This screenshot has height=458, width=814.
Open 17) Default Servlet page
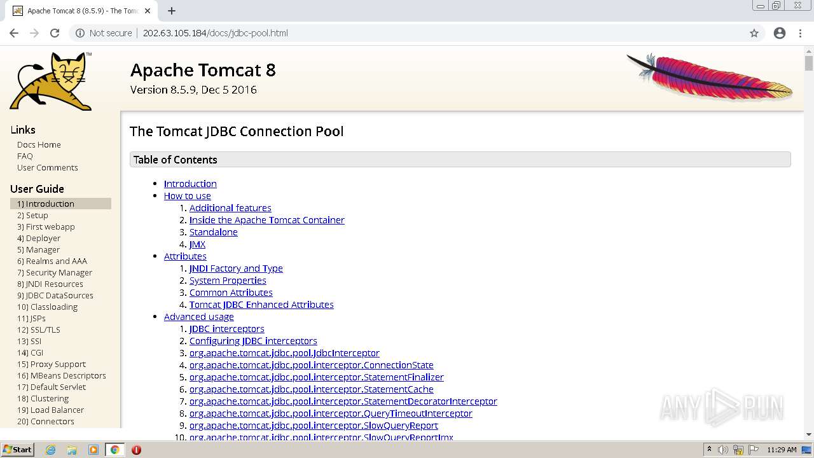click(x=52, y=387)
